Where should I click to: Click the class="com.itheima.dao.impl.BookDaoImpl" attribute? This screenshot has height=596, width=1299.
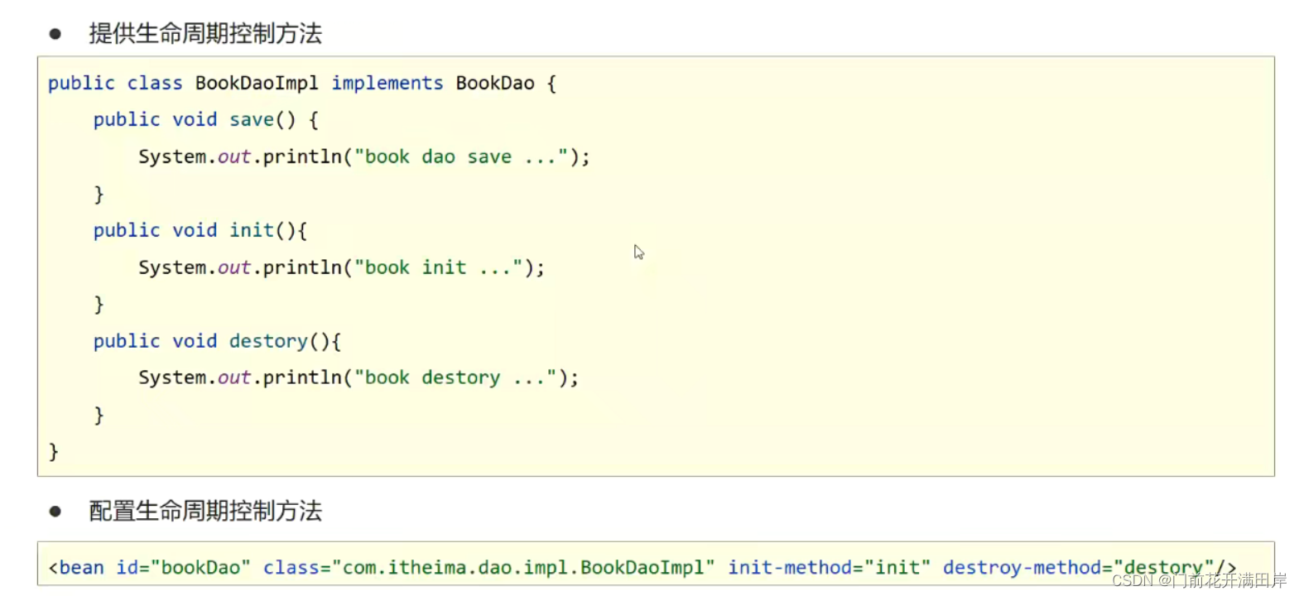click(x=488, y=568)
